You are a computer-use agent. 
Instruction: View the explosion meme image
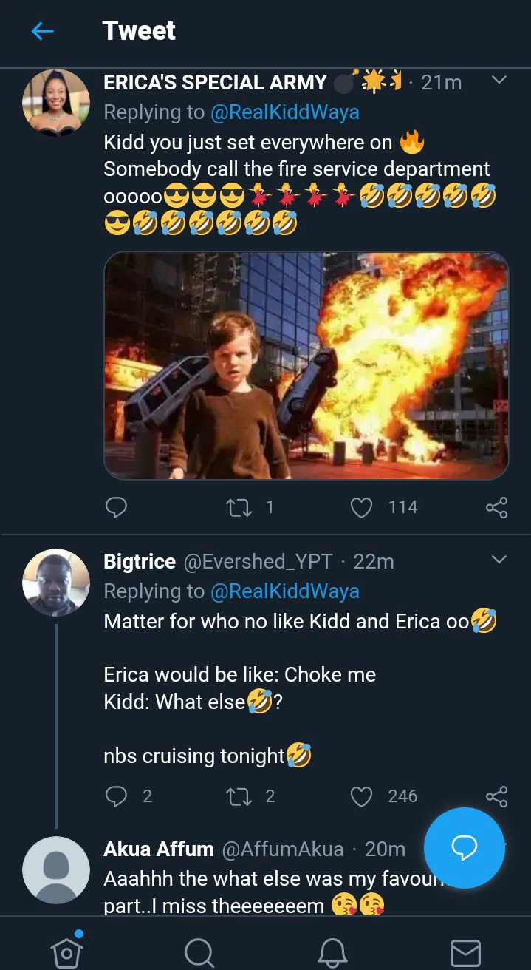pos(306,365)
